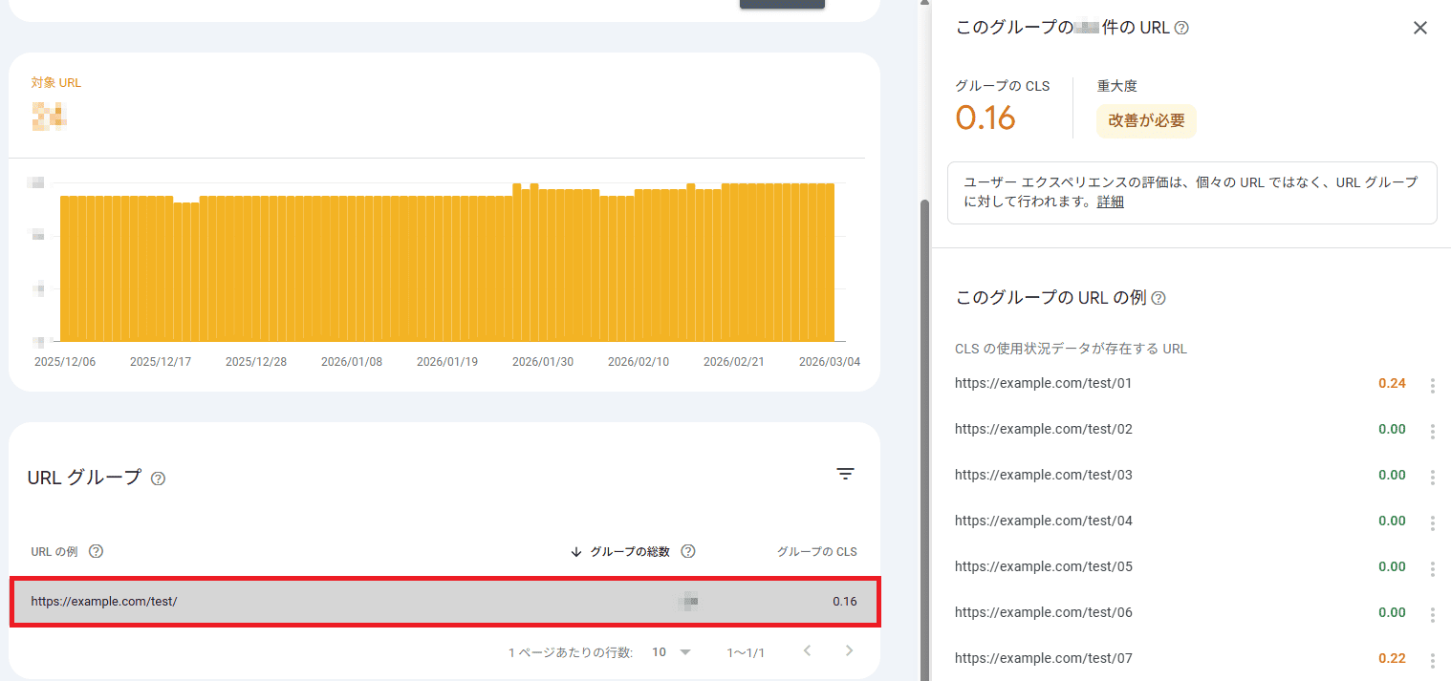Viewport: 1451px width, 681px height.
Task: Click https://example.com/test/06 in the examples list
Action: tap(1043, 612)
